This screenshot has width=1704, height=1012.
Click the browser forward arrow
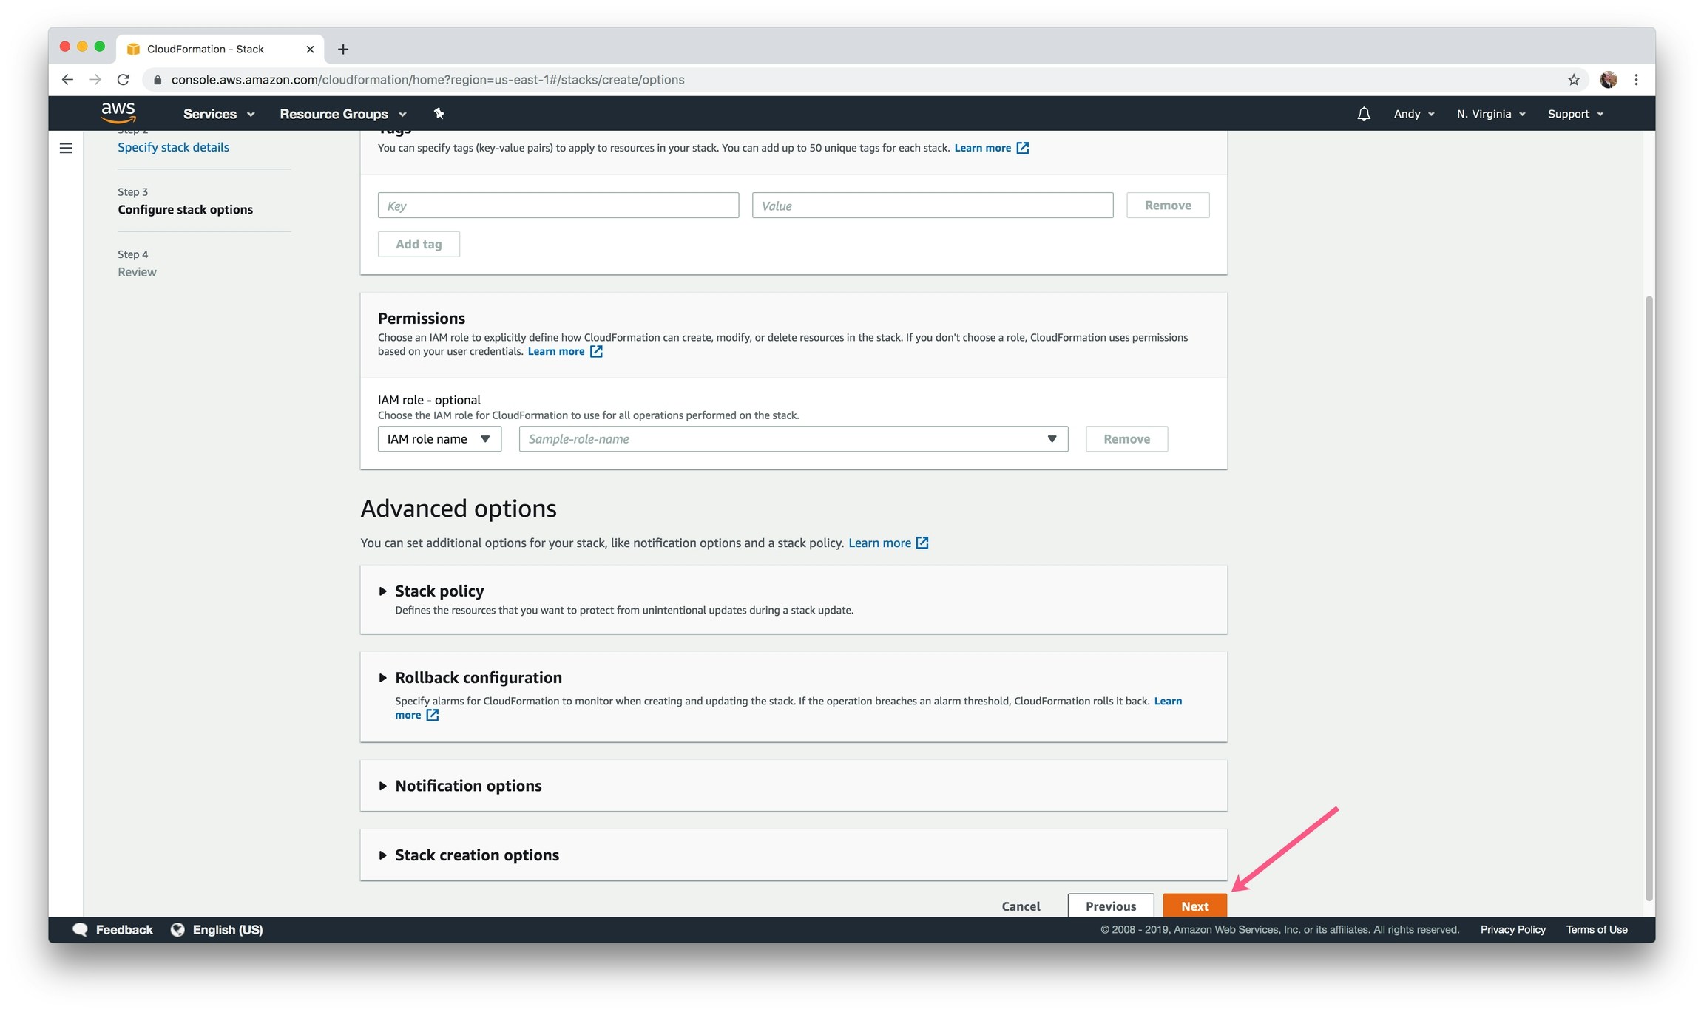95,79
